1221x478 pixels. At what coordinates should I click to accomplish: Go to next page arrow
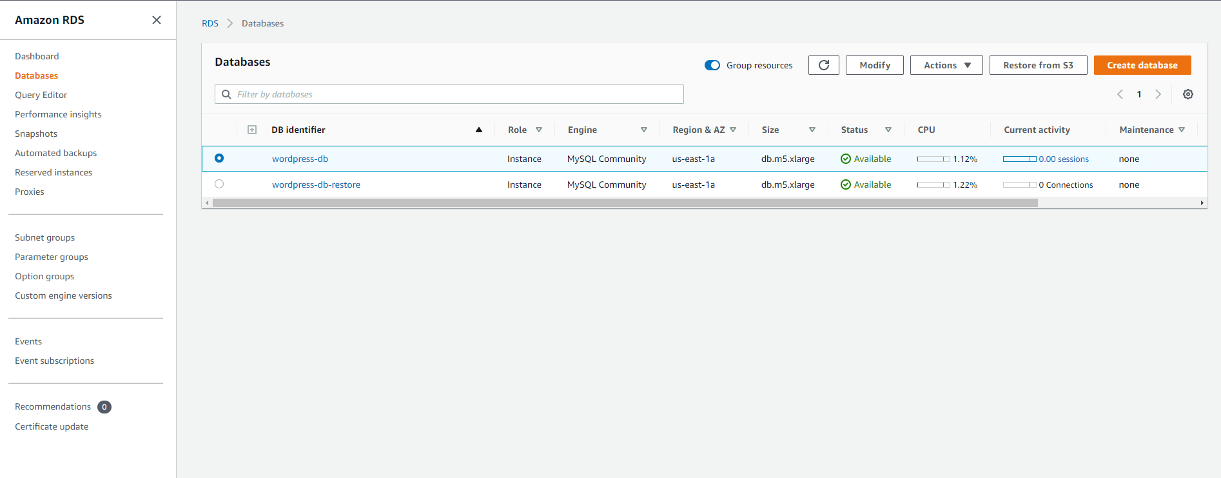(x=1158, y=94)
